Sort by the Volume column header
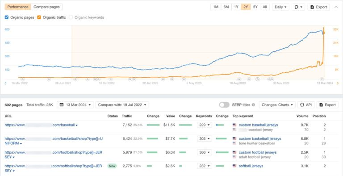This screenshot has height=176, width=343. (x=302, y=116)
